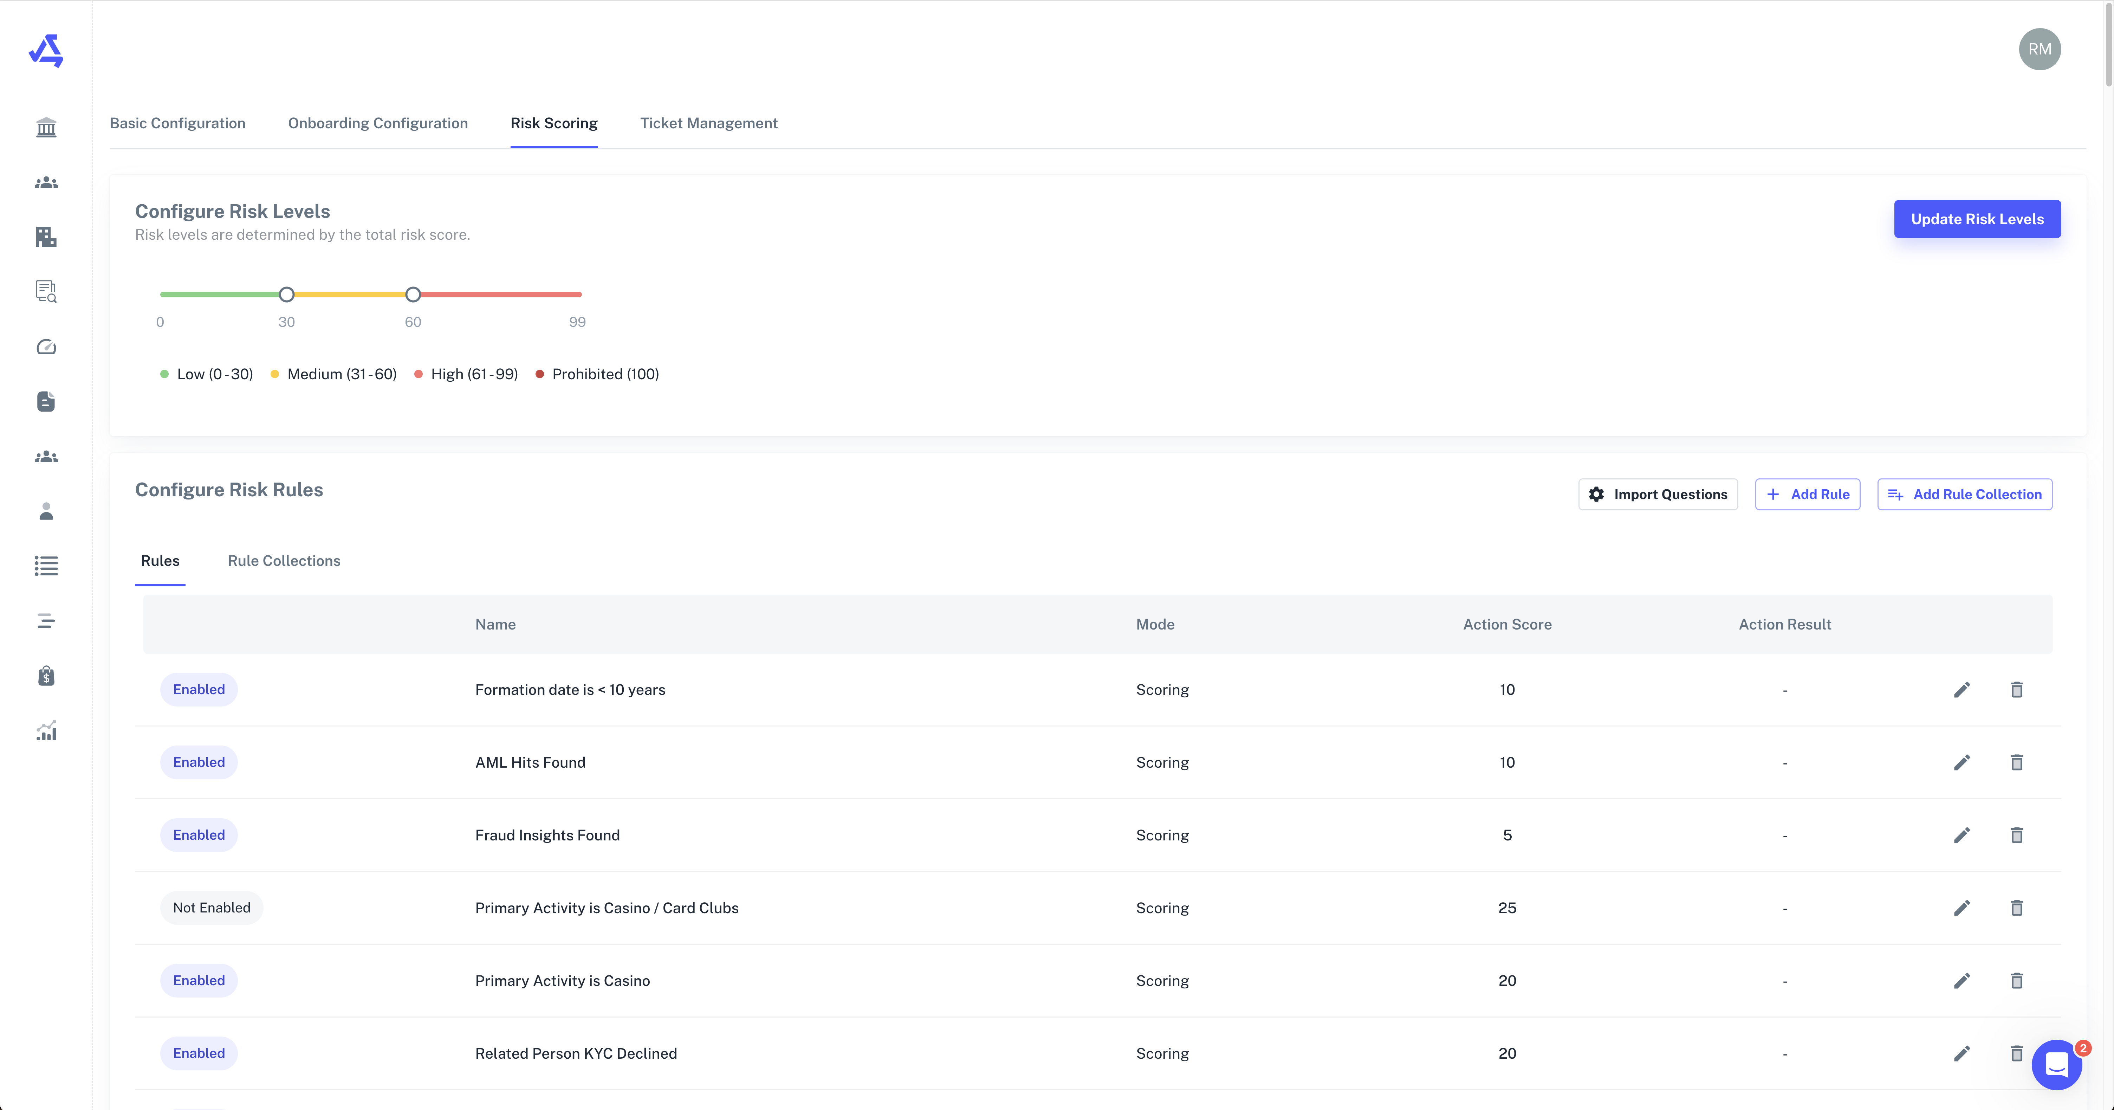
Task: Click the rule name 'AML Hits Found'
Action: click(x=530, y=763)
